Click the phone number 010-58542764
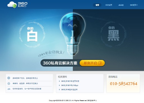The width and height of the screenshot is (144, 103). (x=124, y=84)
